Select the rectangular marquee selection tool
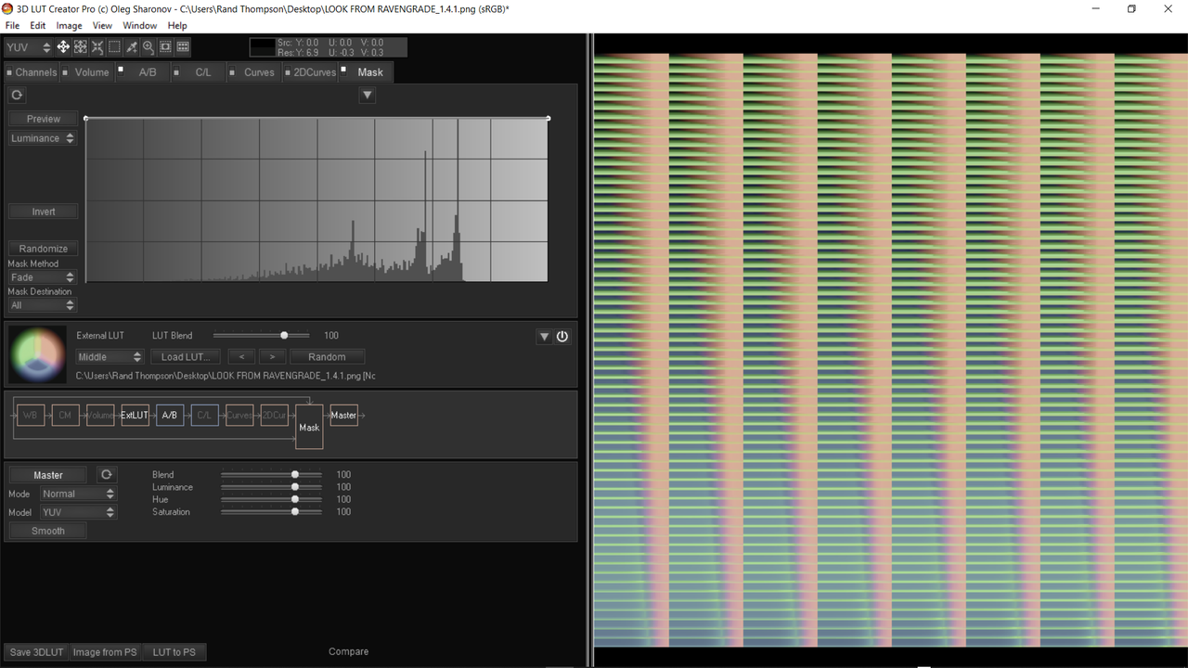Image resolution: width=1188 pixels, height=668 pixels. (x=114, y=46)
